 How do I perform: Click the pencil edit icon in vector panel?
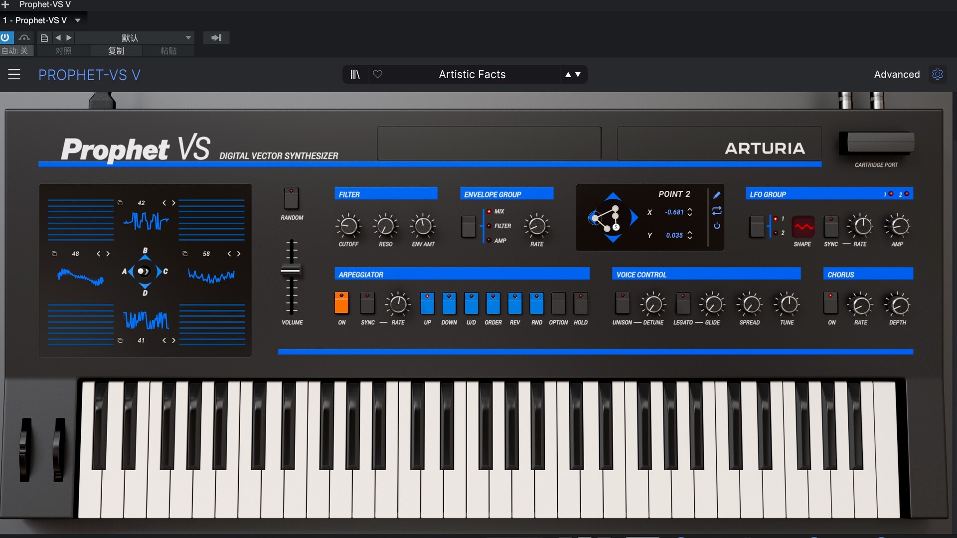pos(717,195)
